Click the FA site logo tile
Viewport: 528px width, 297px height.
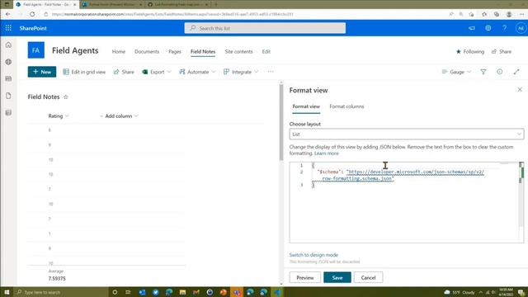click(36, 50)
